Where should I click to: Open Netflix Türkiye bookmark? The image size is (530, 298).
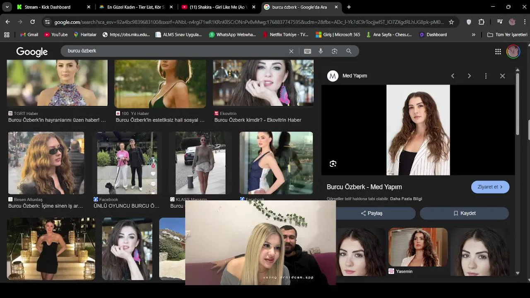coord(286,35)
